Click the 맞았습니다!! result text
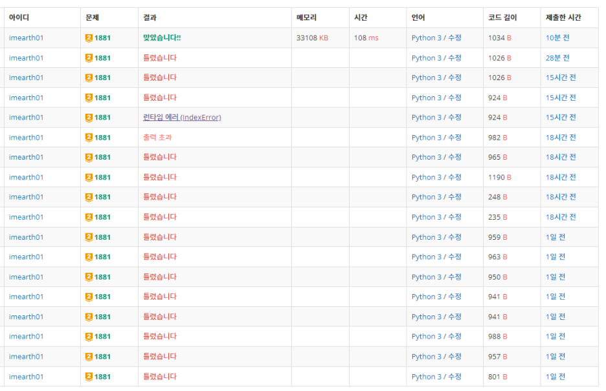 (162, 37)
